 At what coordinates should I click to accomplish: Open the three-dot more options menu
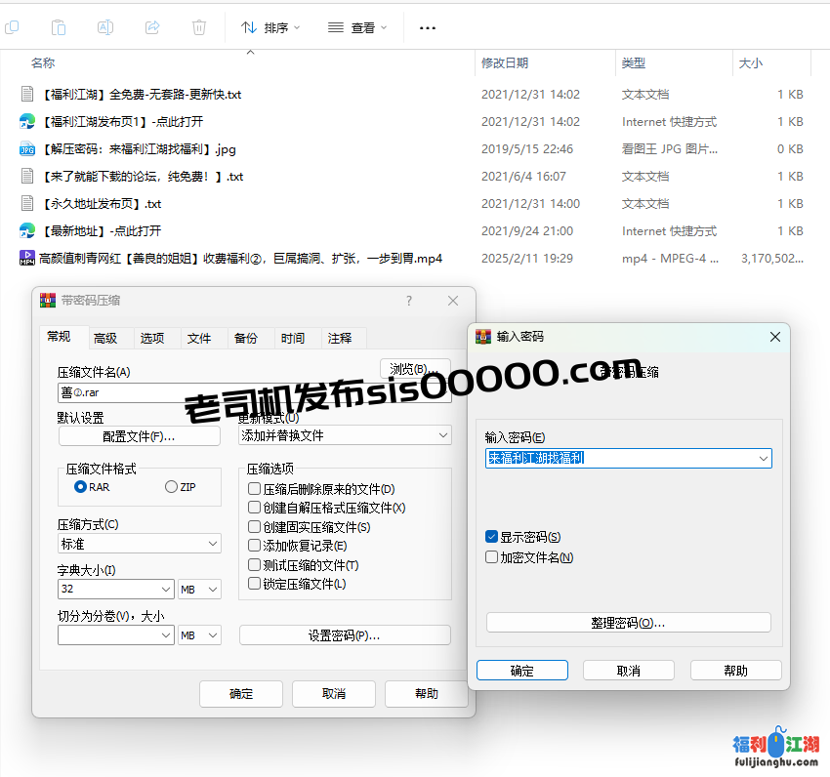point(427,28)
